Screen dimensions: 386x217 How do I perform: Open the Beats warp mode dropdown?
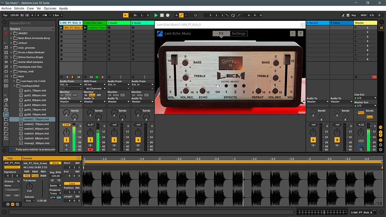point(55,185)
